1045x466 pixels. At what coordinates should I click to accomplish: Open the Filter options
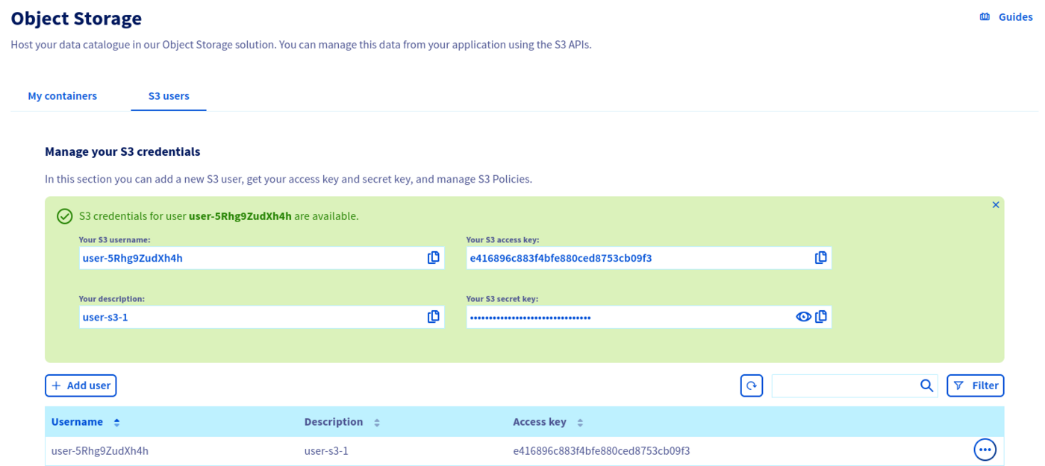975,385
